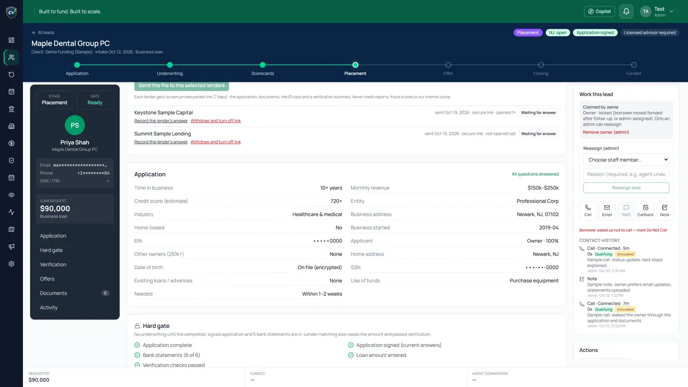Select the Underwriting stage marker
Image resolution: width=688 pixels, height=387 pixels.
point(170,65)
